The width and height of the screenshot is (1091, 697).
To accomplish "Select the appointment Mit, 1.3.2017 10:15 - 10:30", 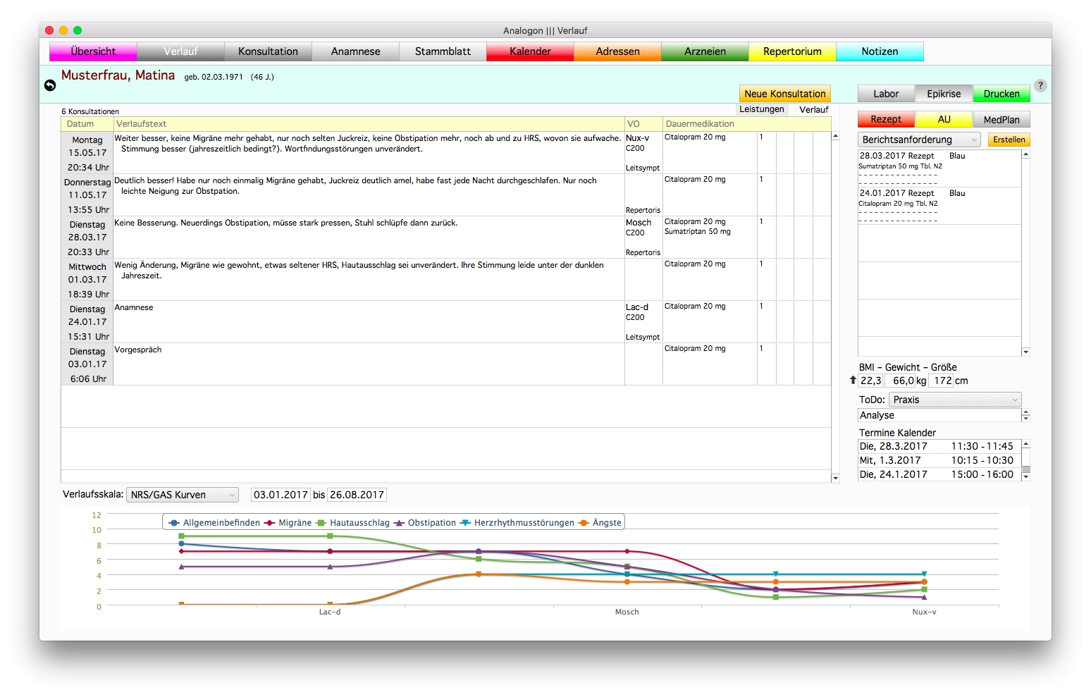I will click(x=939, y=460).
